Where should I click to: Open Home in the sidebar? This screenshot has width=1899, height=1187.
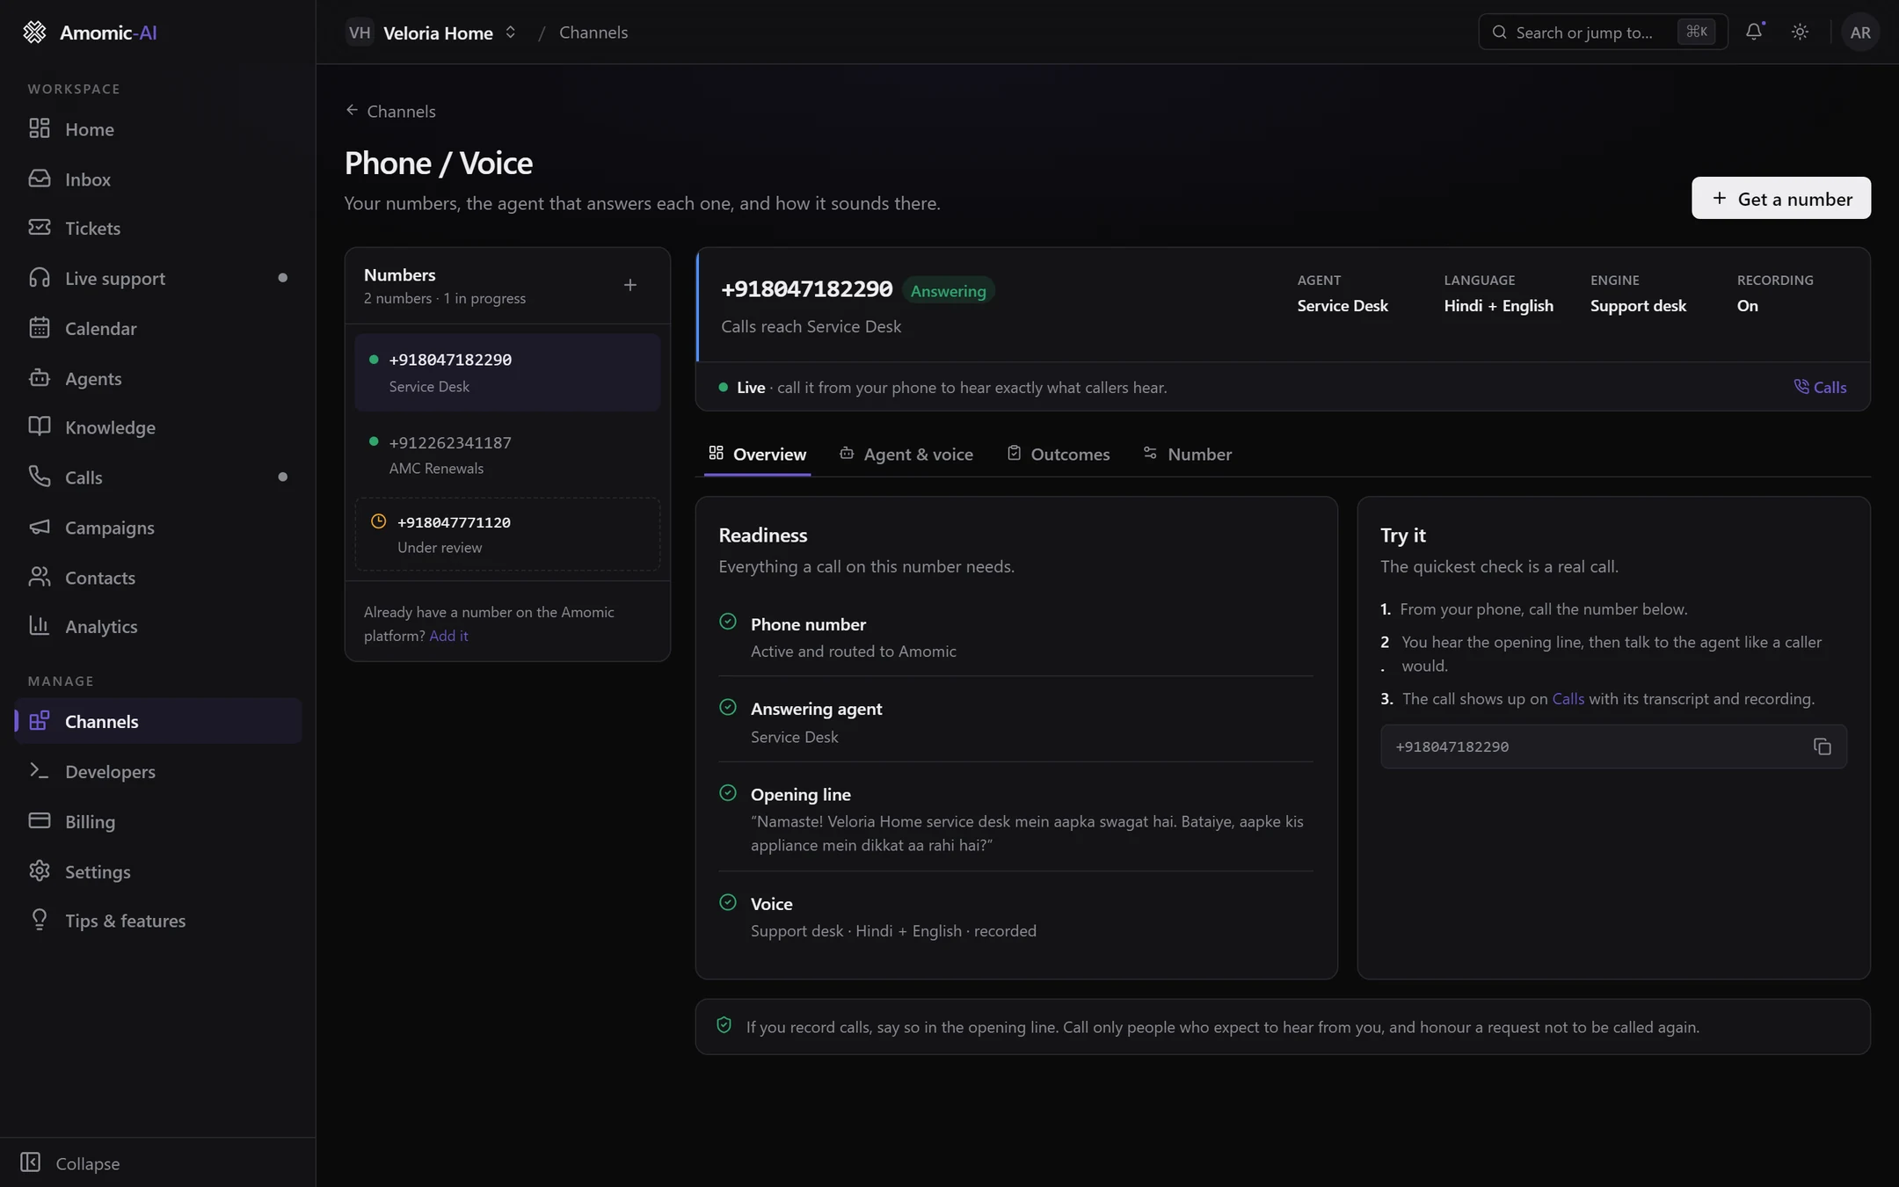(158, 128)
